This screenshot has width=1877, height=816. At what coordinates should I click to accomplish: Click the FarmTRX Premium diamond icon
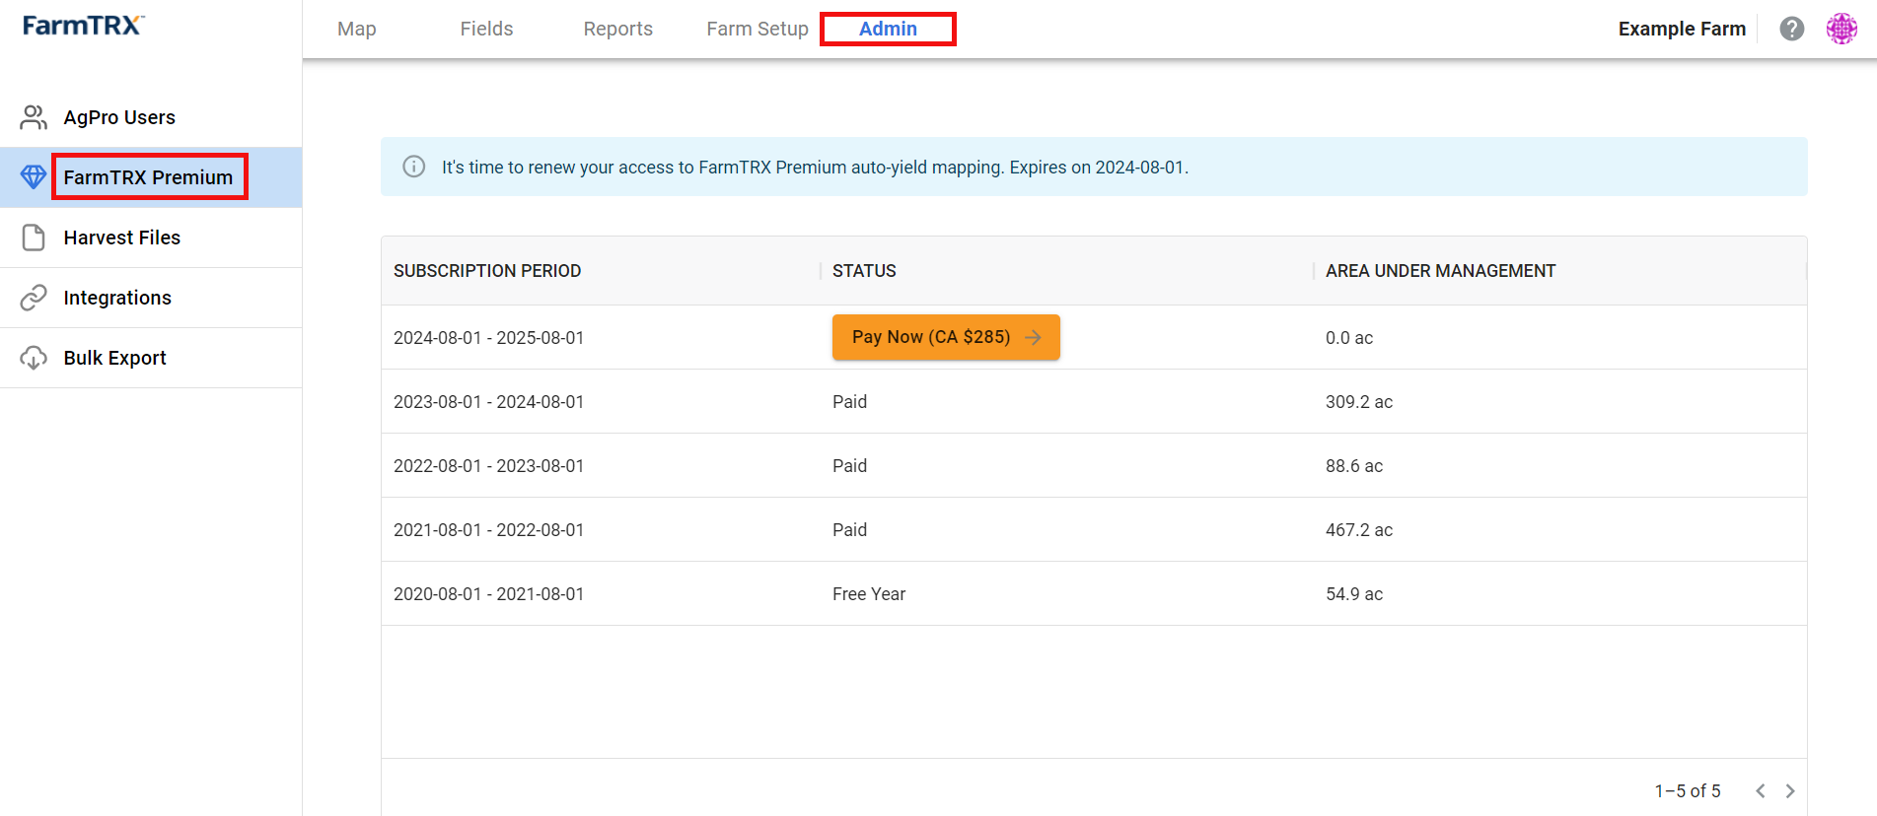[x=34, y=177]
